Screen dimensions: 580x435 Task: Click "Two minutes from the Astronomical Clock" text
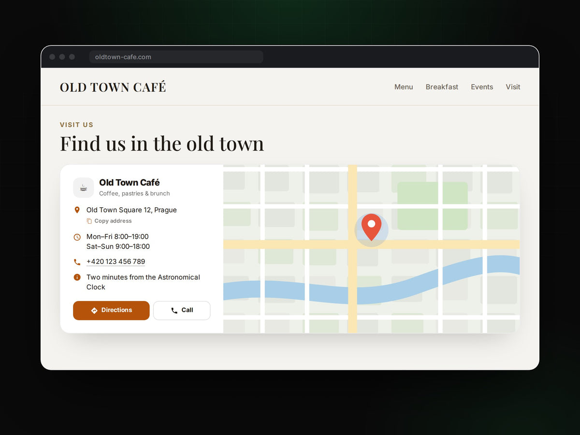point(143,282)
